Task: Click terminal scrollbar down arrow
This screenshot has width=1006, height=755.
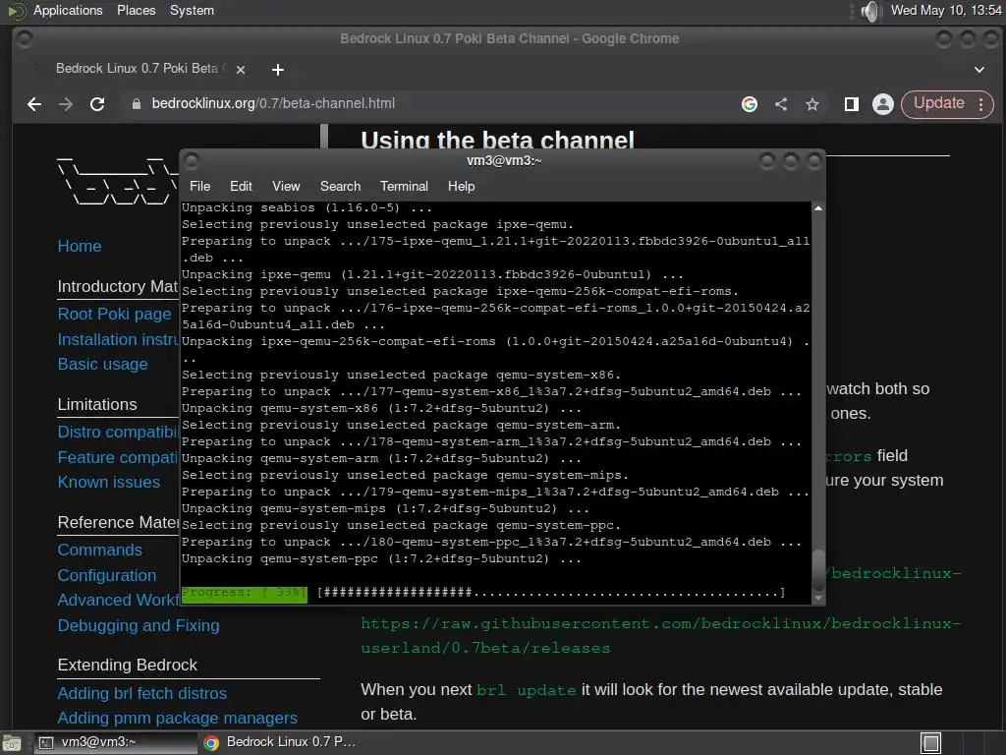Action: tap(818, 598)
